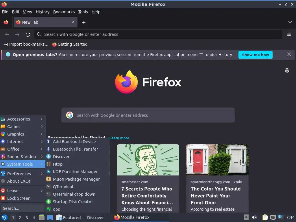Click the personalize new tab gear icon

[287, 70]
